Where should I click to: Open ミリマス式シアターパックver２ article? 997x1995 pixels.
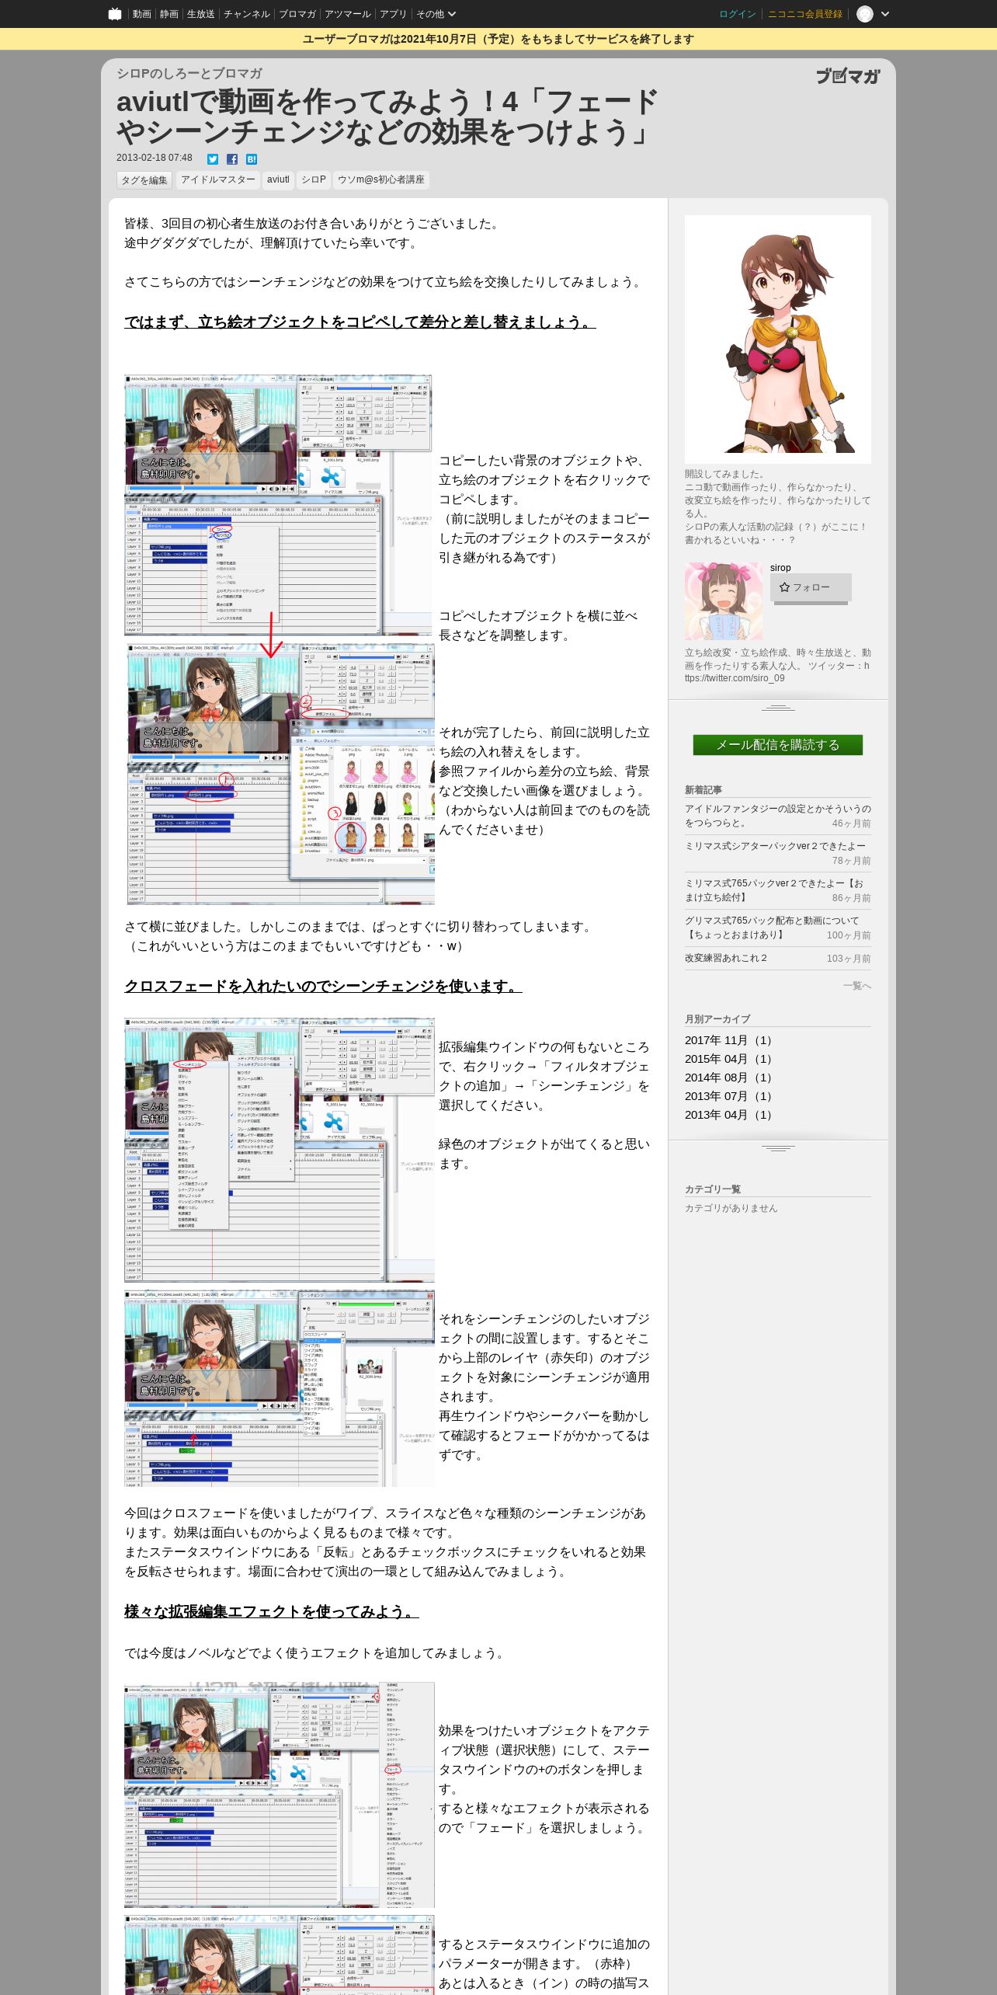pos(775,846)
